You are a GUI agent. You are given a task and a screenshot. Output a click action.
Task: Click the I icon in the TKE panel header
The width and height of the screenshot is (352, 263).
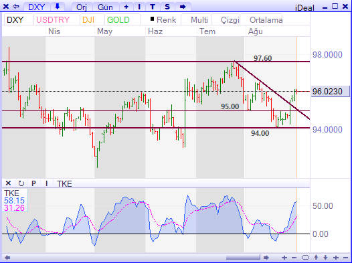pos(46,183)
